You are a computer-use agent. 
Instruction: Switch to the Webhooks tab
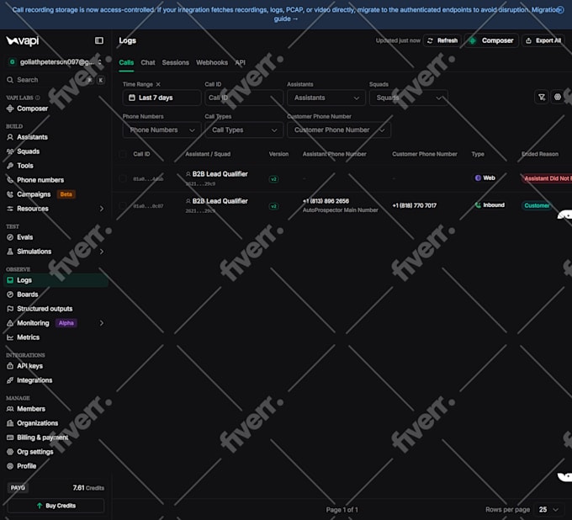212,63
